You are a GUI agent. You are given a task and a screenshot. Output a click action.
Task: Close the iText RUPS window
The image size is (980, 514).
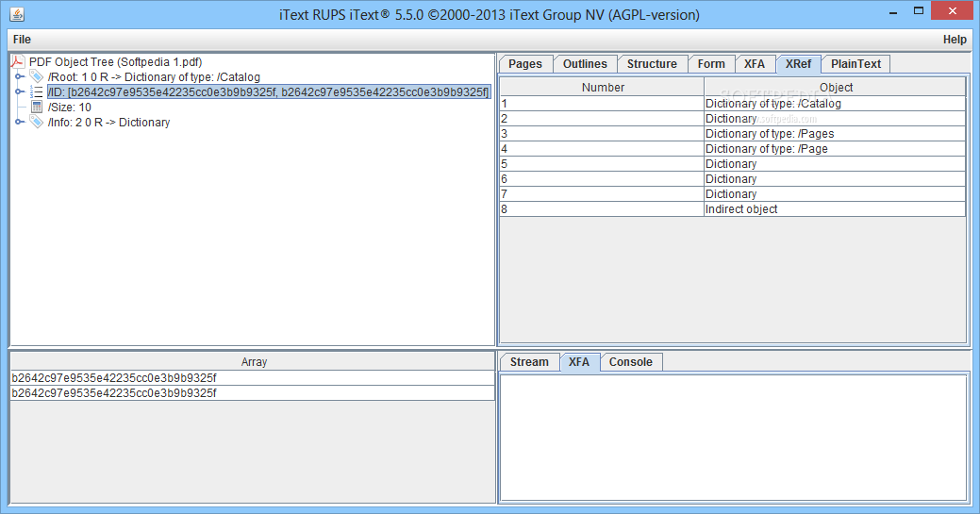click(953, 11)
